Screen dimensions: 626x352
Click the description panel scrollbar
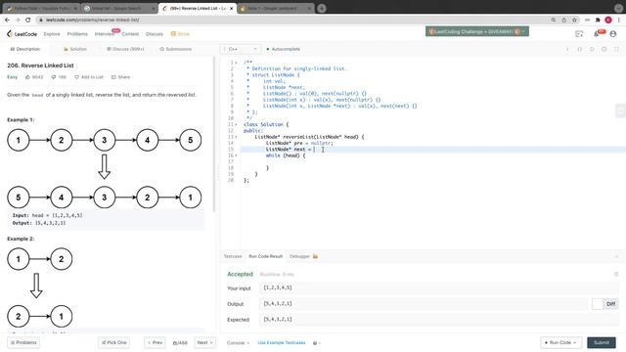pyautogui.click(x=215, y=134)
